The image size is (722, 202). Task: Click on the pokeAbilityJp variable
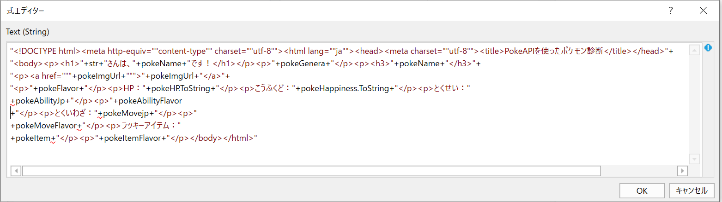(41, 101)
